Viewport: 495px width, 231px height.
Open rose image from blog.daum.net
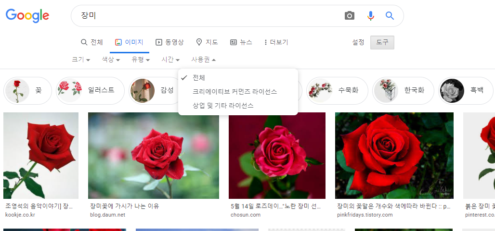tap(154, 156)
